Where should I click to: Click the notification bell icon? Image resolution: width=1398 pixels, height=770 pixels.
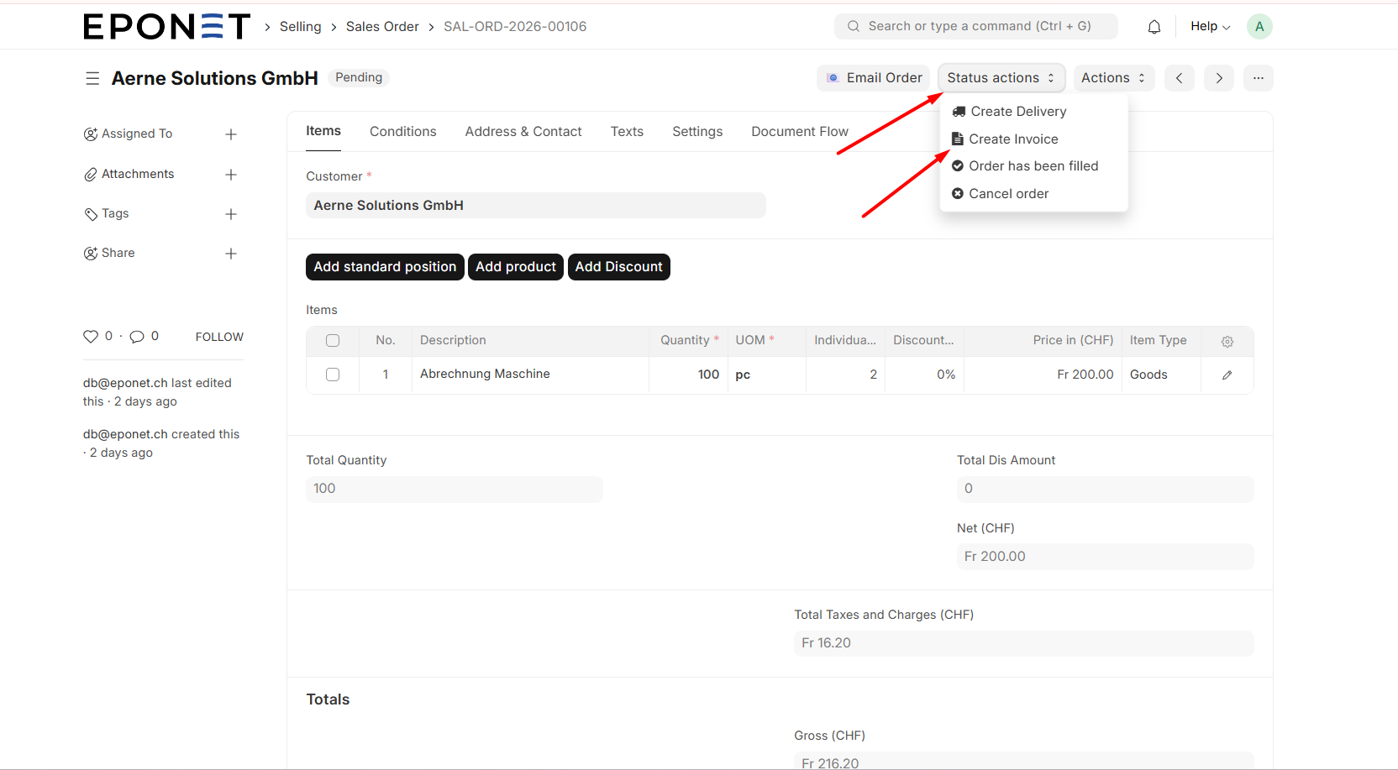click(x=1154, y=27)
